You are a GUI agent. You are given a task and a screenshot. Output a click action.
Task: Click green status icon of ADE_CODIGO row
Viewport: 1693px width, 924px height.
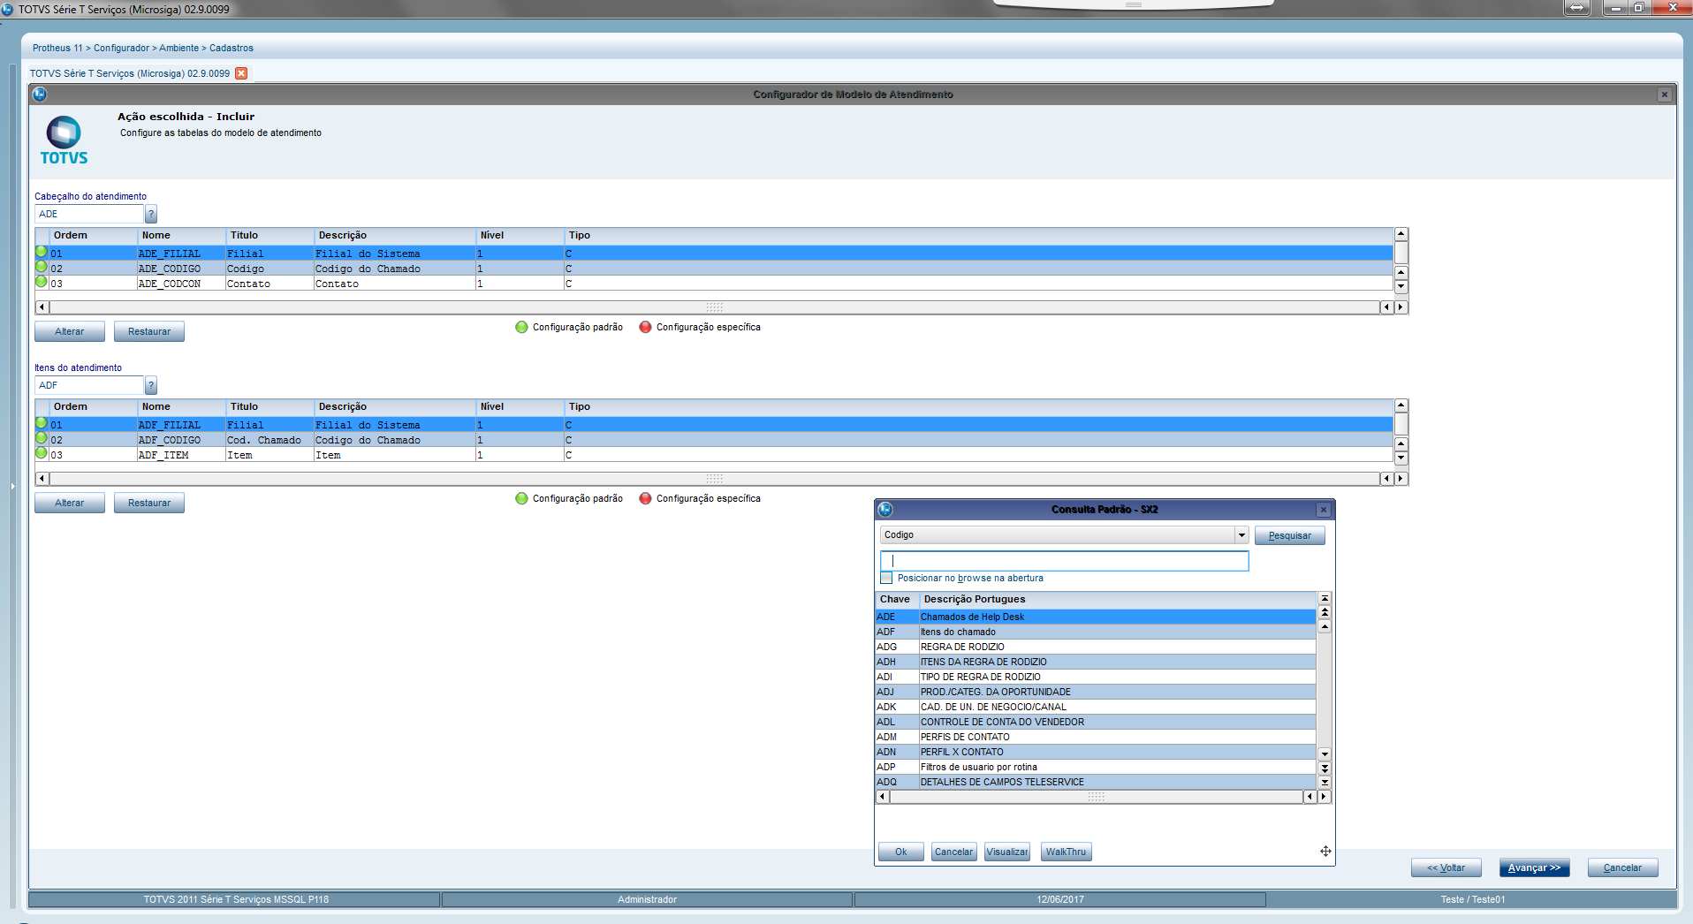coord(42,267)
